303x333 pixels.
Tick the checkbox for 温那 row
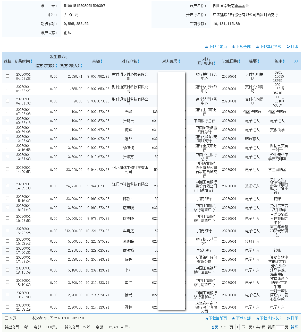tap(7, 138)
